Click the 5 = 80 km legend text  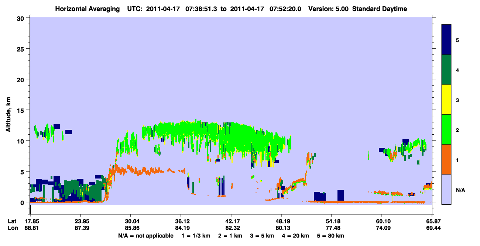pyautogui.click(x=330, y=236)
